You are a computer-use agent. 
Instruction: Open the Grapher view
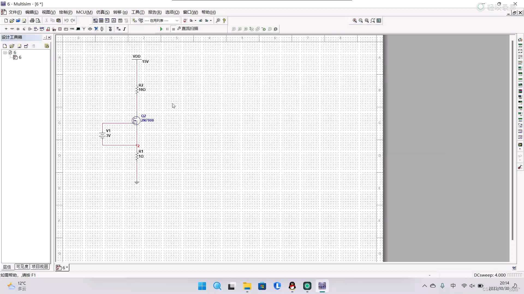point(114,20)
